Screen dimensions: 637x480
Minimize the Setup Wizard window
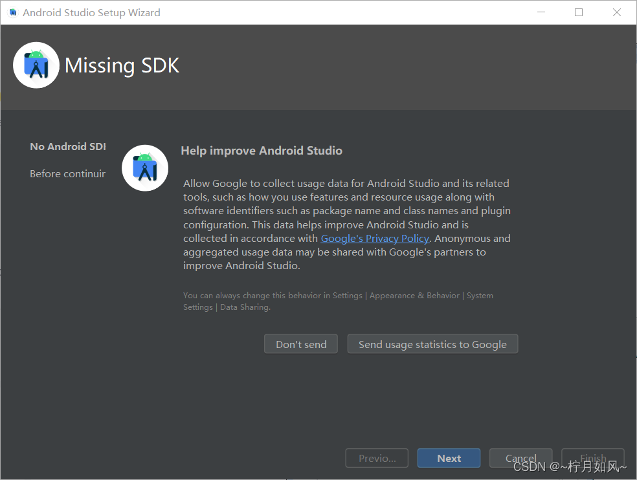pyautogui.click(x=541, y=12)
